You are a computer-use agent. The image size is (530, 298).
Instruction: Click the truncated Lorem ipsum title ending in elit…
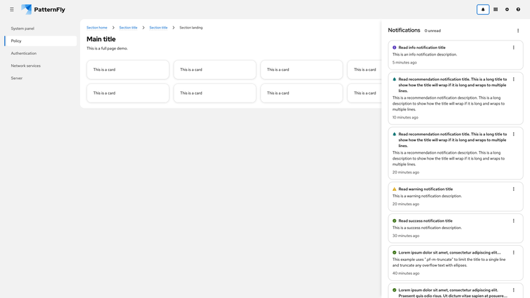click(450, 253)
